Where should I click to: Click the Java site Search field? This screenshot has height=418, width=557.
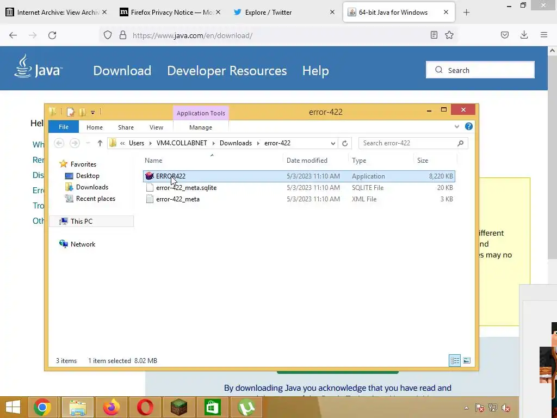tap(480, 70)
